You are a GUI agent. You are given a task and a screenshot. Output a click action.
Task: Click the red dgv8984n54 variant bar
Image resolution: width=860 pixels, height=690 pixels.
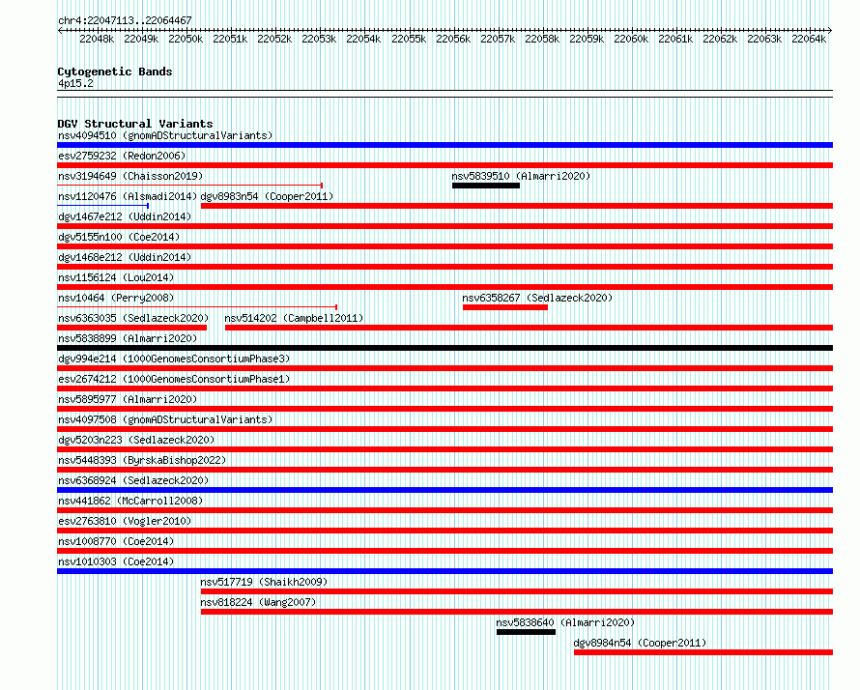coord(703,652)
